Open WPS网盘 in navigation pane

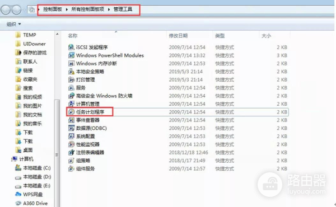(x=29, y=195)
